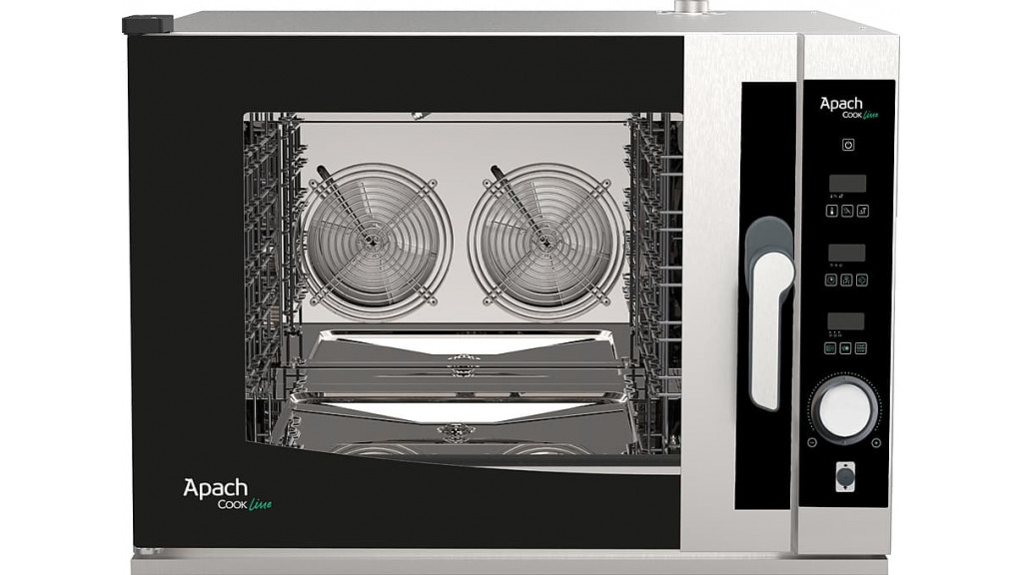The image size is (1023, 575).
Task: Click the top temperature display
Action: tap(846, 184)
